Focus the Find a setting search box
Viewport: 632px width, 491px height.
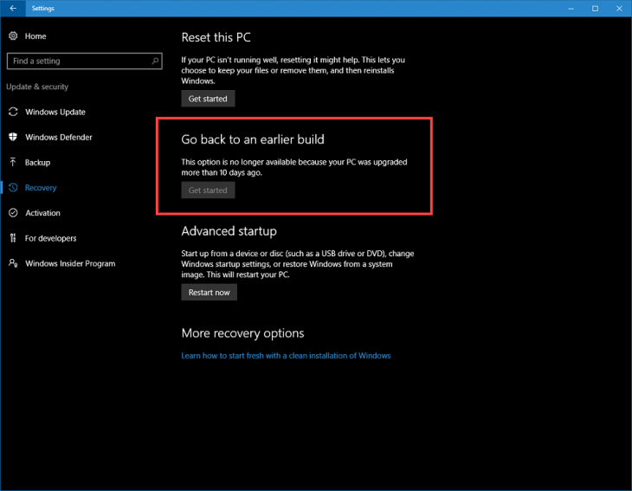click(84, 61)
